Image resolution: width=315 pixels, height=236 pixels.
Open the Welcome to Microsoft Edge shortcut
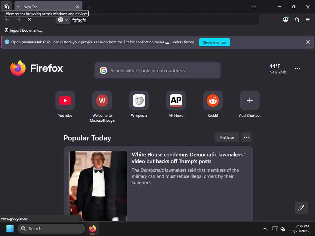102,100
